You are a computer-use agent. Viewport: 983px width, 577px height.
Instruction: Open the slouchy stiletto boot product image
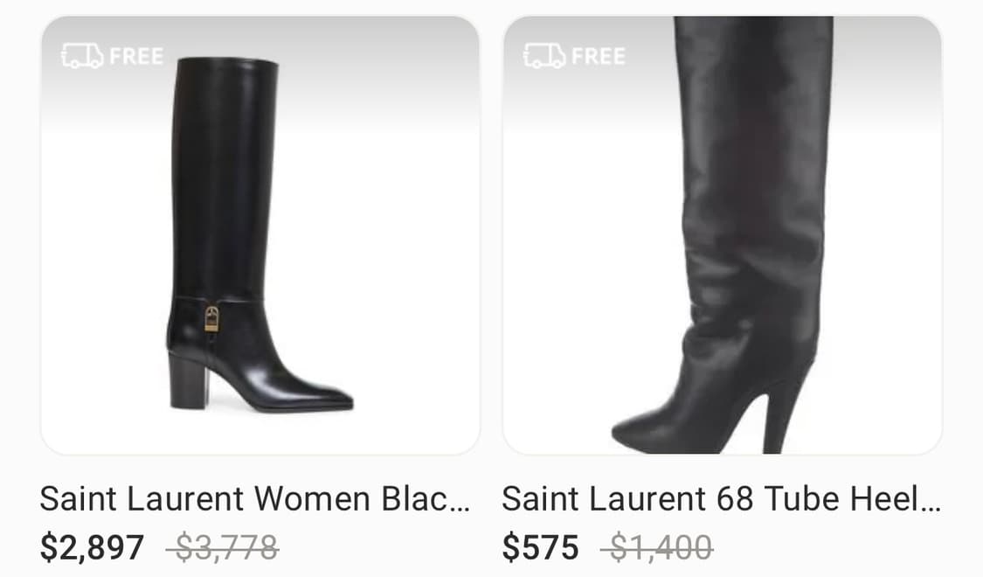[x=723, y=235]
